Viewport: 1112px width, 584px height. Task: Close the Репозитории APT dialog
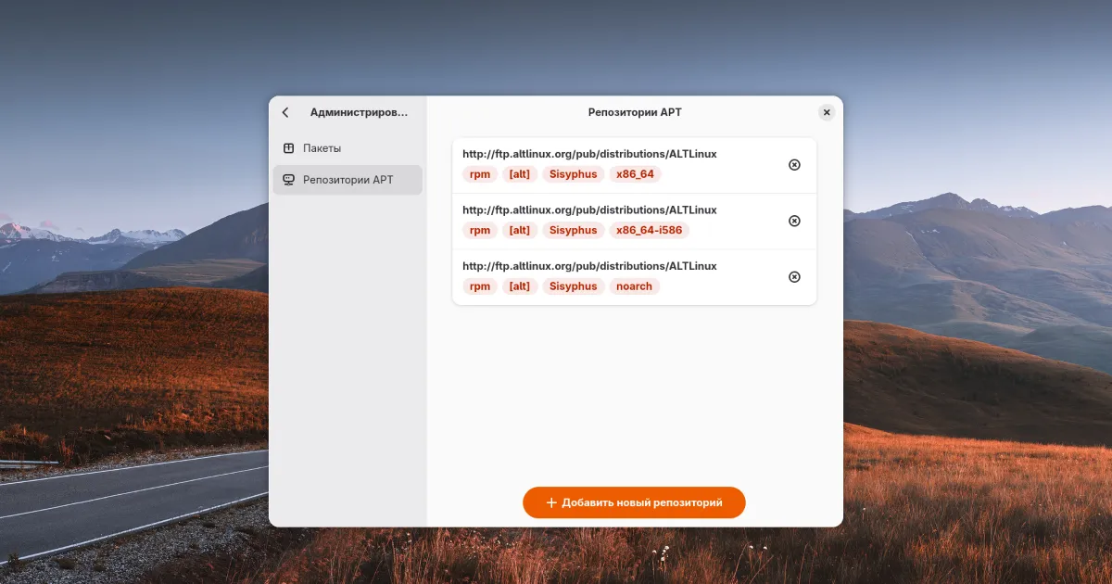click(x=827, y=112)
